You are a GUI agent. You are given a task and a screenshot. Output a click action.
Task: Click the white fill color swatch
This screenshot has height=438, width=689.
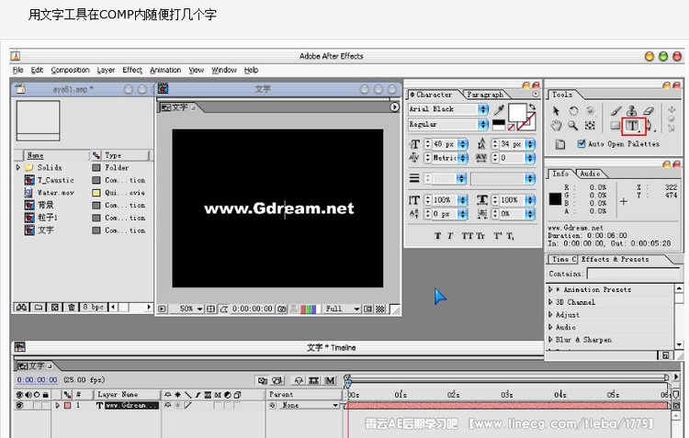517,112
